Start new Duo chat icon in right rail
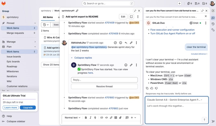 [213, 11]
